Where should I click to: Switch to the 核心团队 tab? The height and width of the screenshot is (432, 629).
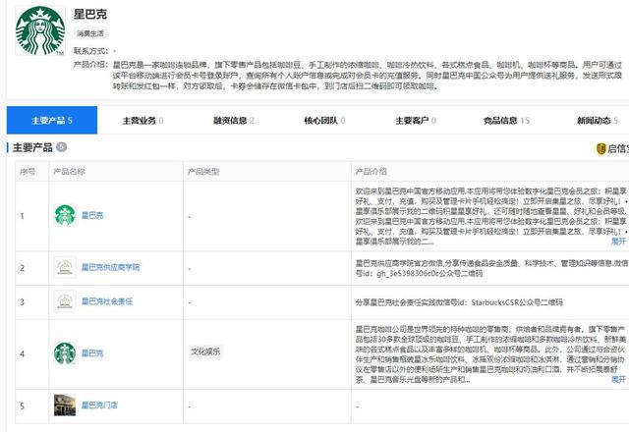(324, 120)
